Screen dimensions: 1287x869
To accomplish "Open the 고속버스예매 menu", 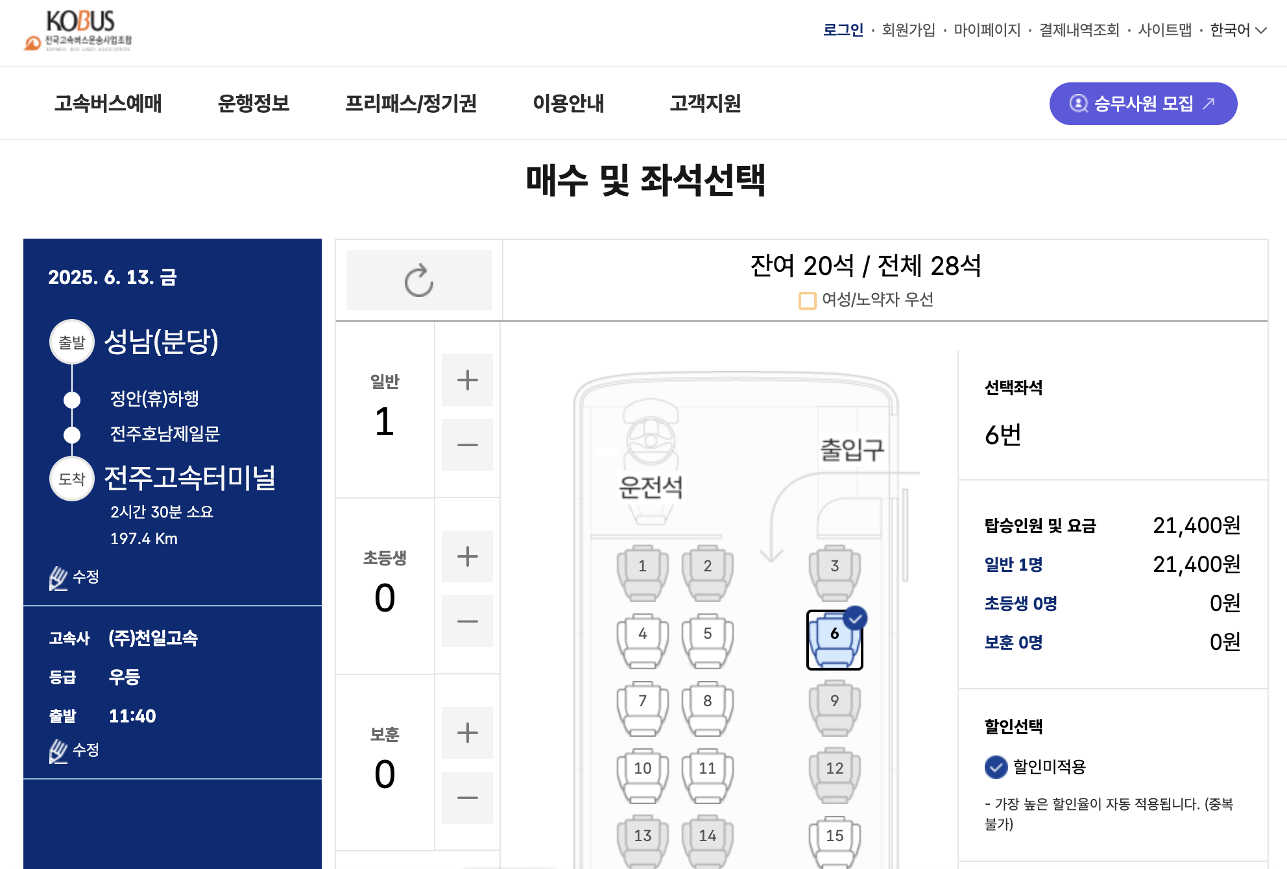I will tap(108, 103).
